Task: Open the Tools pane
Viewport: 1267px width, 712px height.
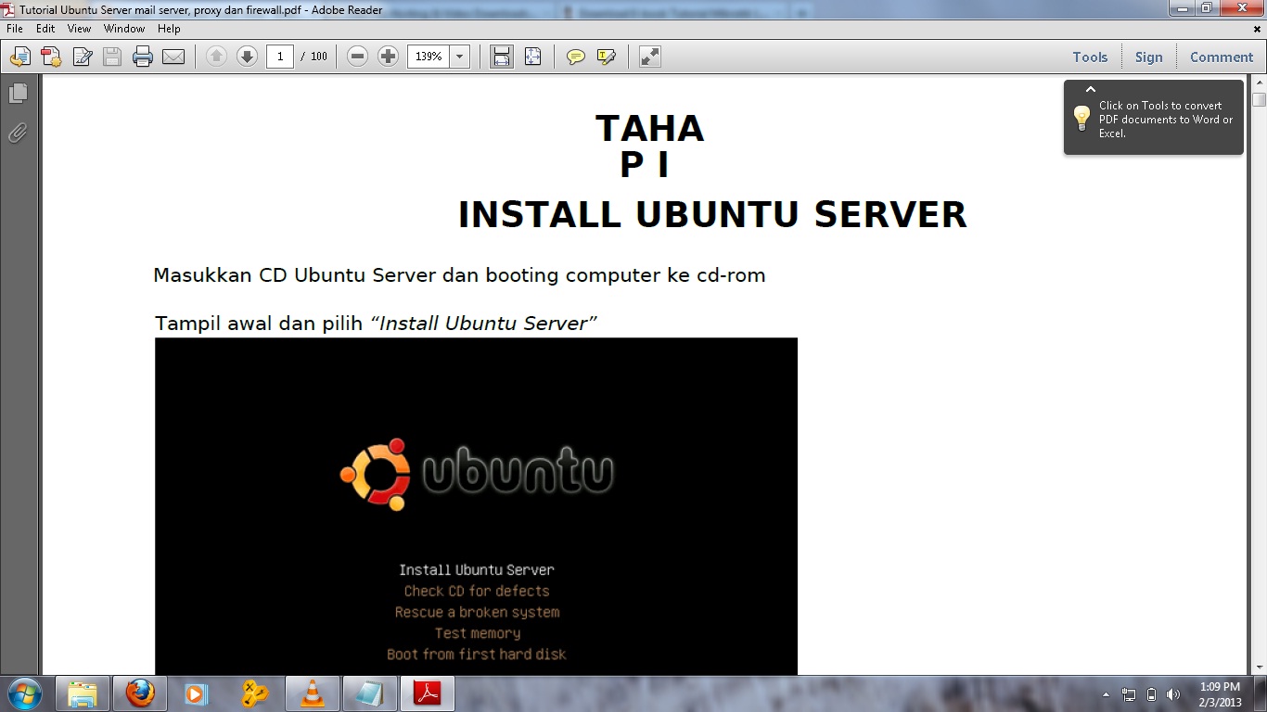Action: click(x=1090, y=57)
